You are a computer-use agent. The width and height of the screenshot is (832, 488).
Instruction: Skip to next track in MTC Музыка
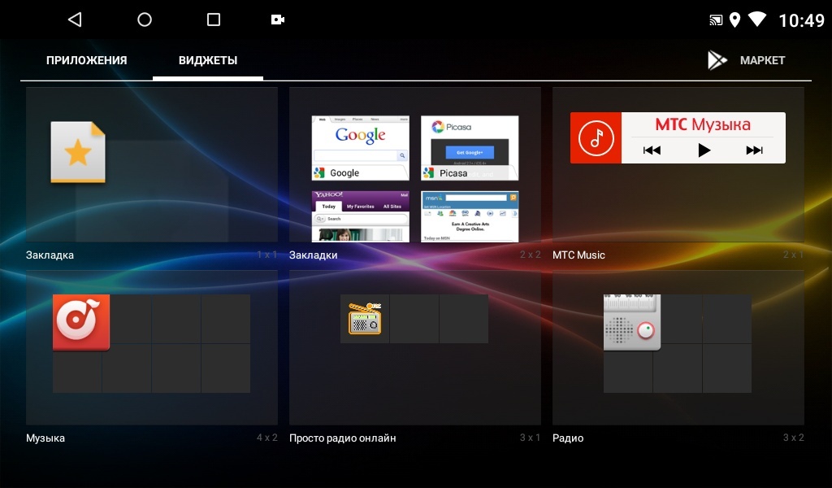[x=754, y=150]
